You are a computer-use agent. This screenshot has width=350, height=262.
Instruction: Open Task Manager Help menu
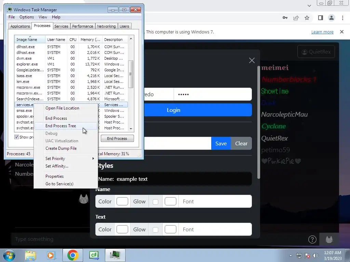[56, 17]
